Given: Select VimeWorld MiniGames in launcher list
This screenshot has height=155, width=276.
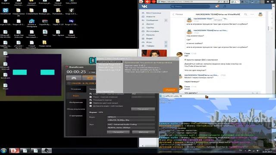Looking at the screenshot, I should tap(110, 62).
